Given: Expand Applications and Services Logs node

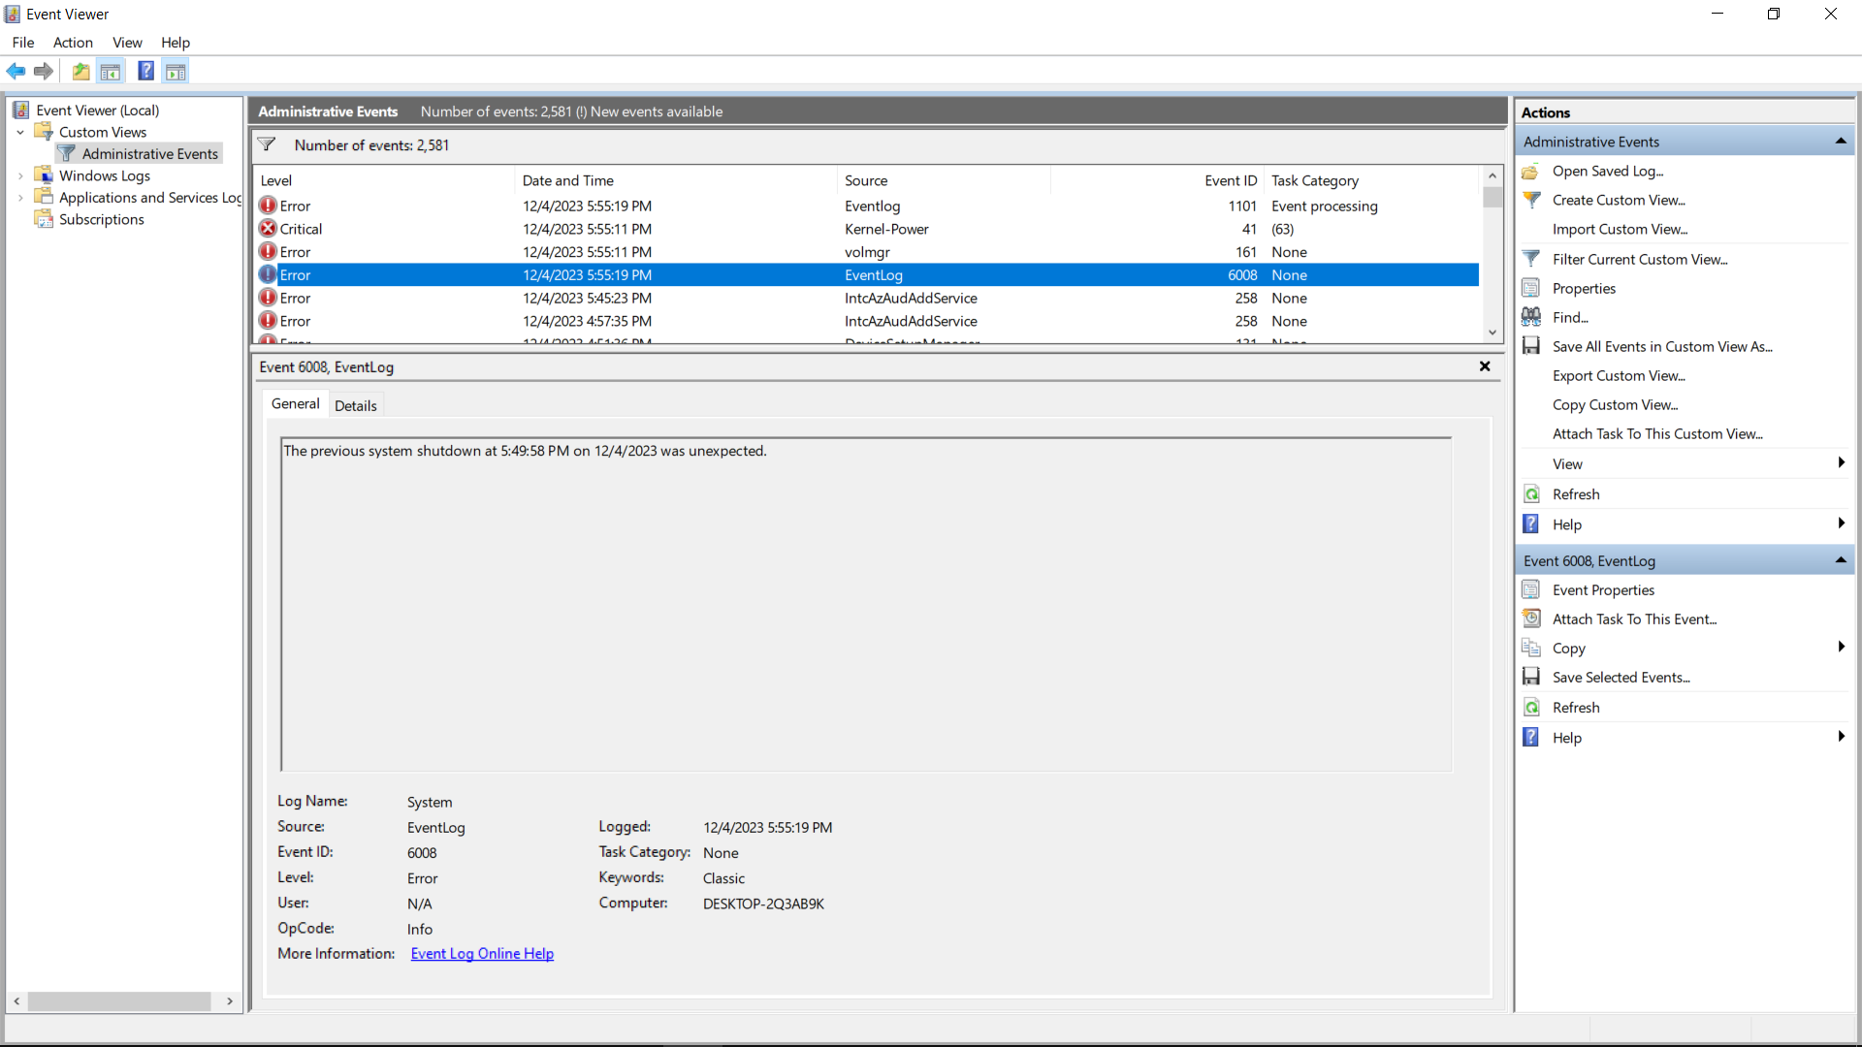Looking at the screenshot, I should 20,198.
